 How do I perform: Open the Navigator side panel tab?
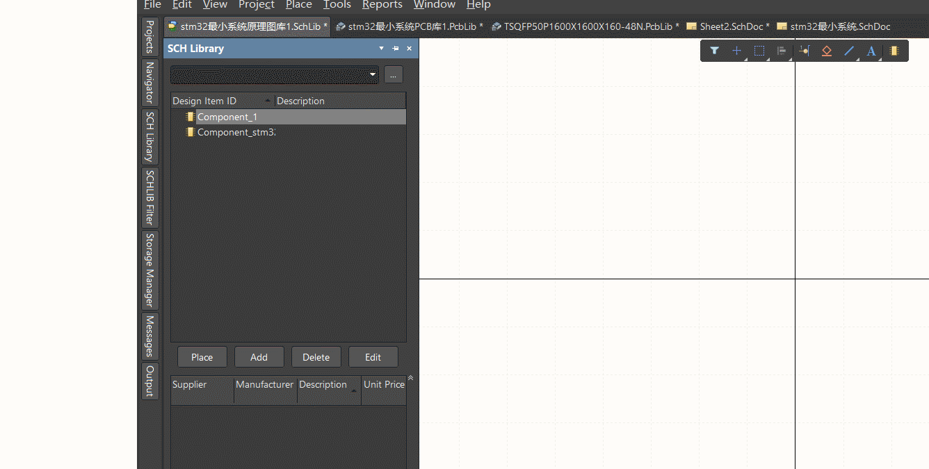pyautogui.click(x=150, y=82)
